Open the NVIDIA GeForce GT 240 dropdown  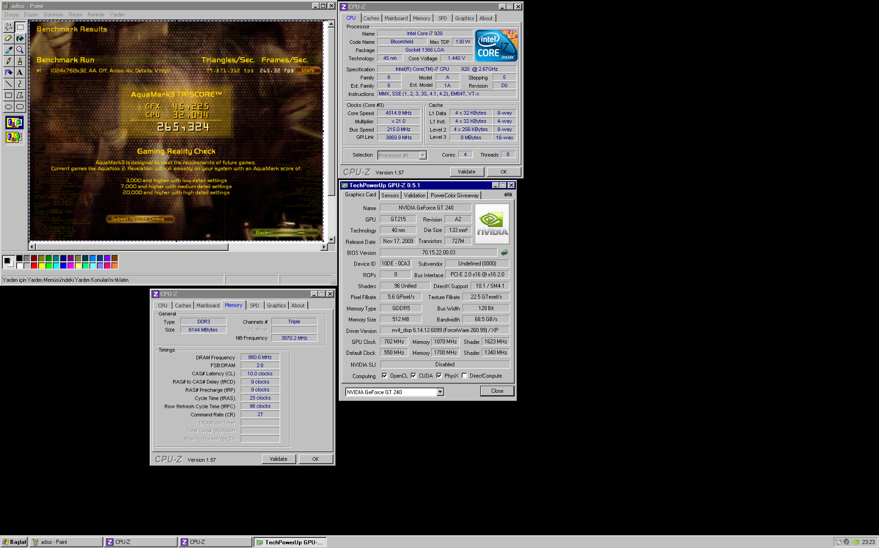[x=440, y=392]
